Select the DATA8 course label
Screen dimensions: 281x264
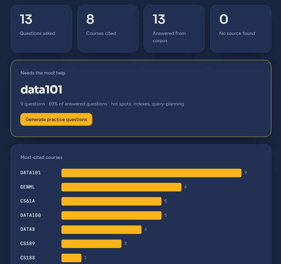click(x=28, y=229)
